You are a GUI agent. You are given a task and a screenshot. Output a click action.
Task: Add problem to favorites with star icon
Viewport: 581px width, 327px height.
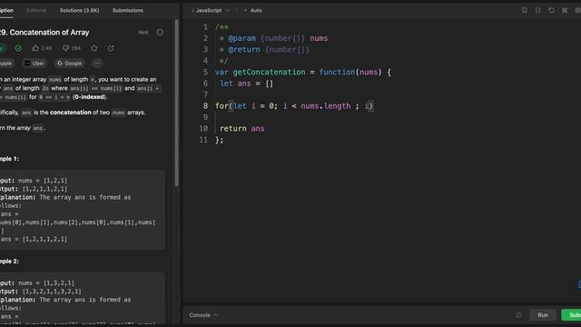94,48
